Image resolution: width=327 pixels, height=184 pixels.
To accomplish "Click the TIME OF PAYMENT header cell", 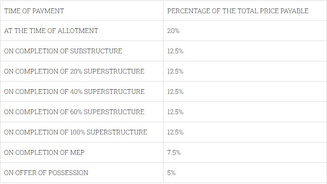I will click(82, 10).
